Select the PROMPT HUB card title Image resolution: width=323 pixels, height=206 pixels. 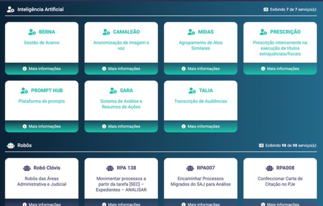tap(47, 91)
